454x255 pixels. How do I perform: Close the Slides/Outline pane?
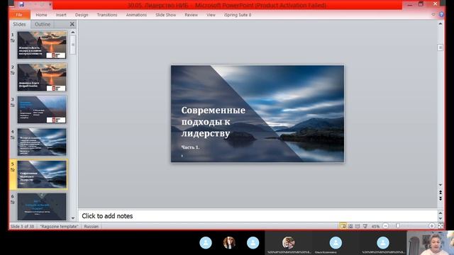[72, 24]
